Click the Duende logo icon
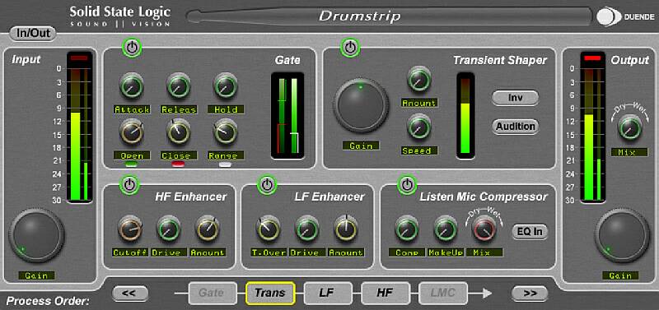This screenshot has height=310, width=659. point(608,17)
